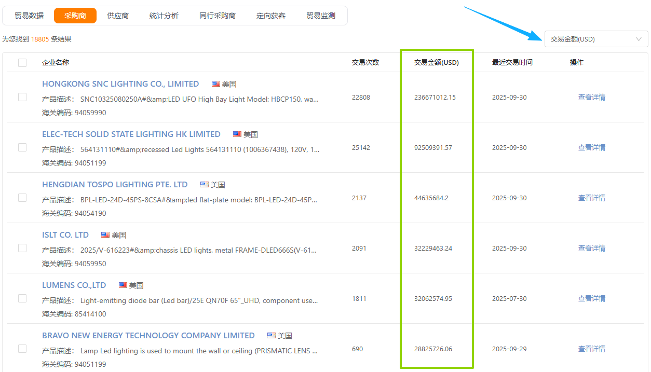Tick the ISLT CO. LTD checkbox
This screenshot has height=372, width=651.
tap(22, 248)
